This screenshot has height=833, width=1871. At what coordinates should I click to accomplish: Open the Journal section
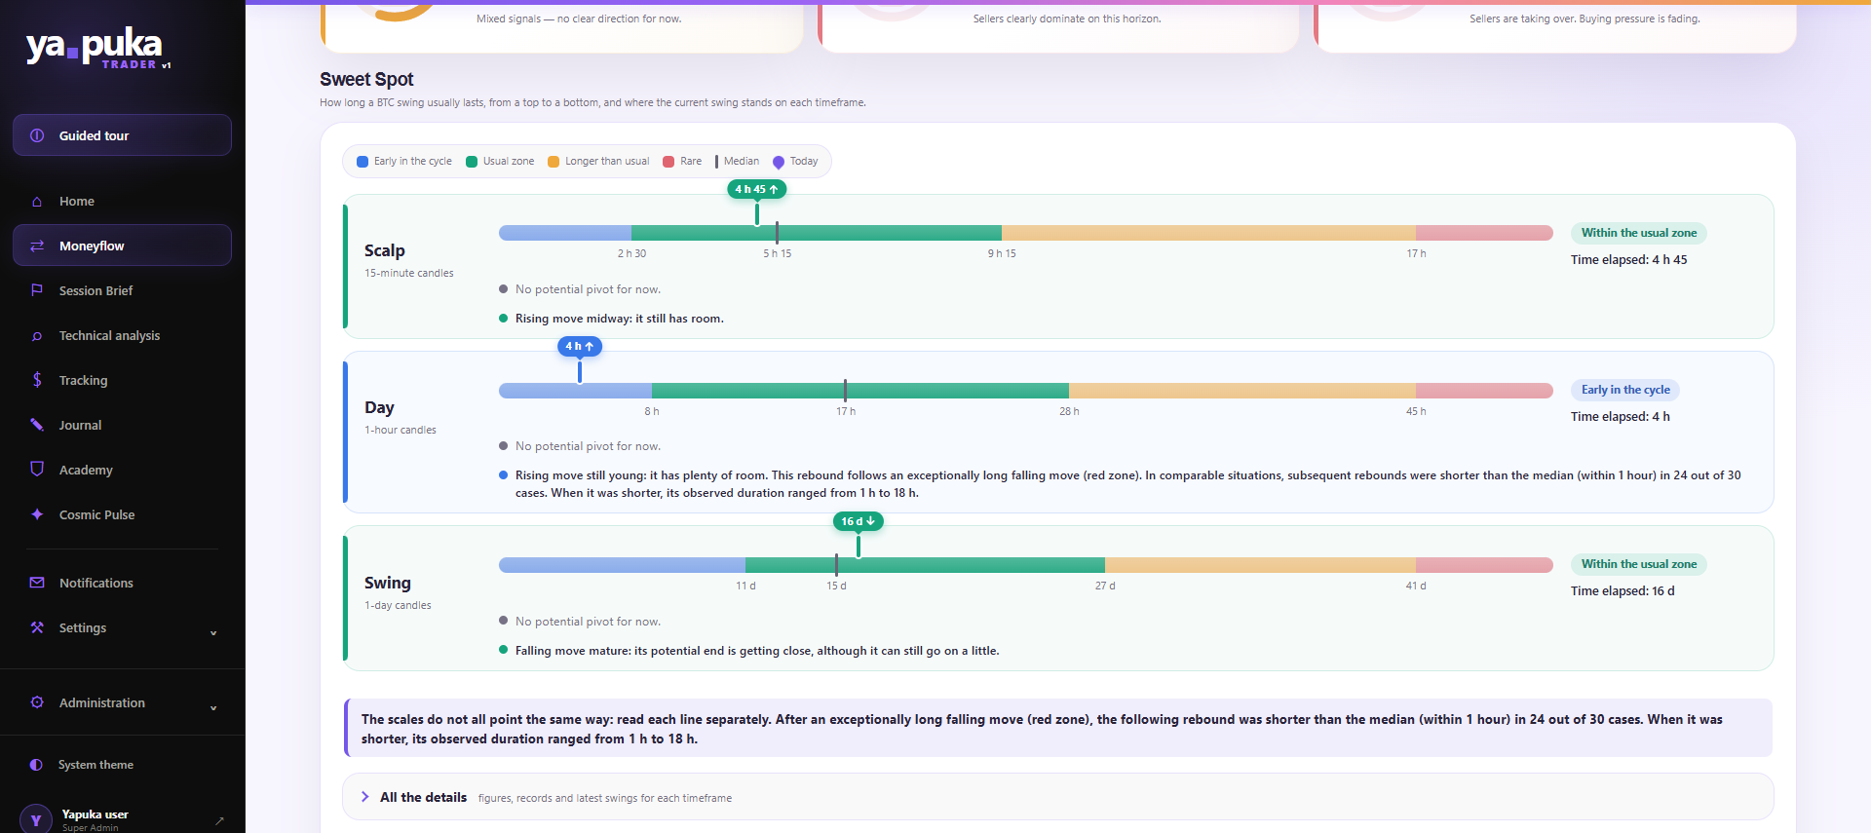[123, 425]
